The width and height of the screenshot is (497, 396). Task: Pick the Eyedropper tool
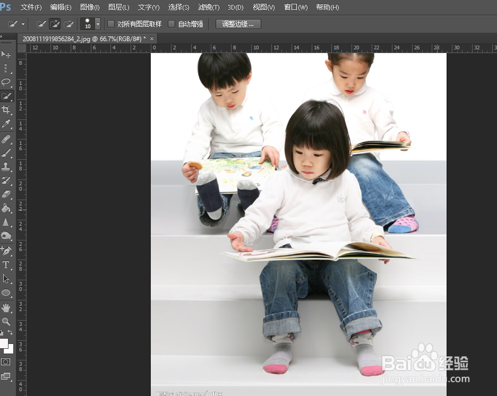click(x=7, y=124)
